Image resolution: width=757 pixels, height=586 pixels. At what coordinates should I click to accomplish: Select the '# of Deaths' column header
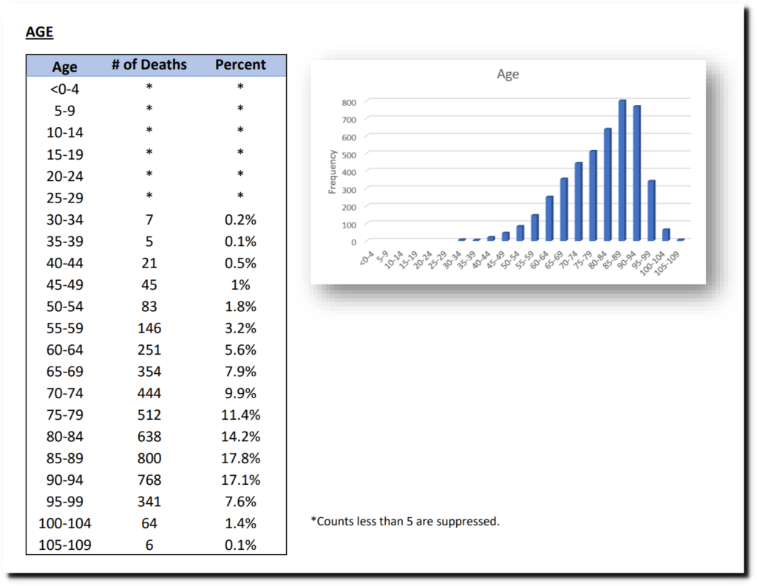point(149,65)
